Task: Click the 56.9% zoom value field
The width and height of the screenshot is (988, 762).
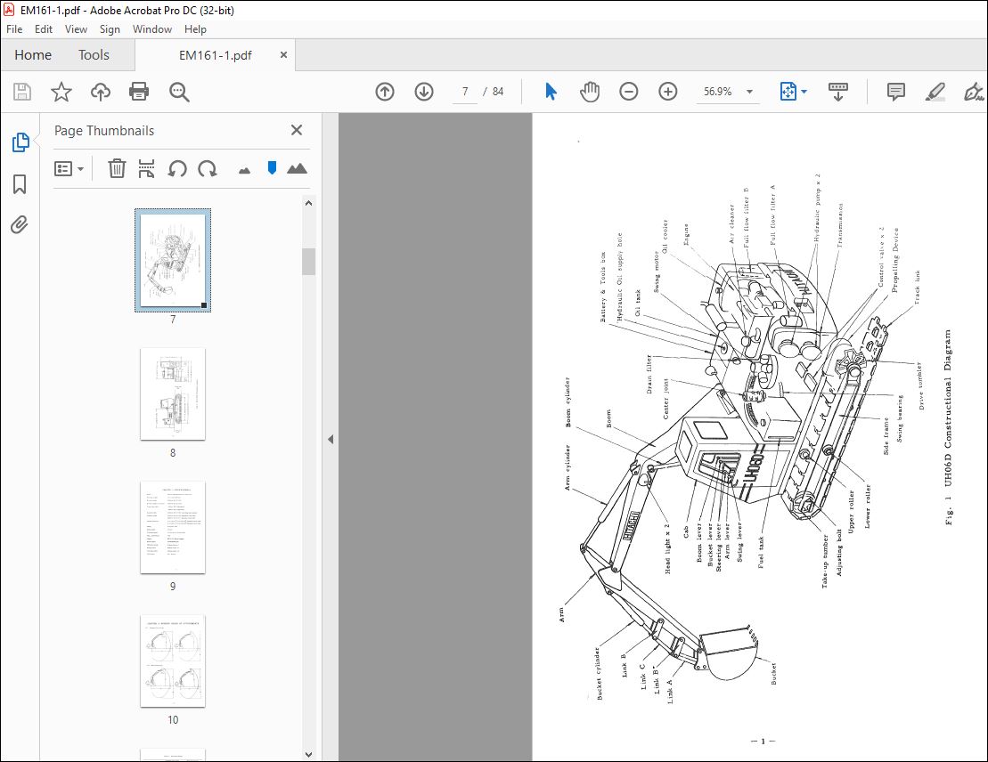Action: click(x=718, y=92)
